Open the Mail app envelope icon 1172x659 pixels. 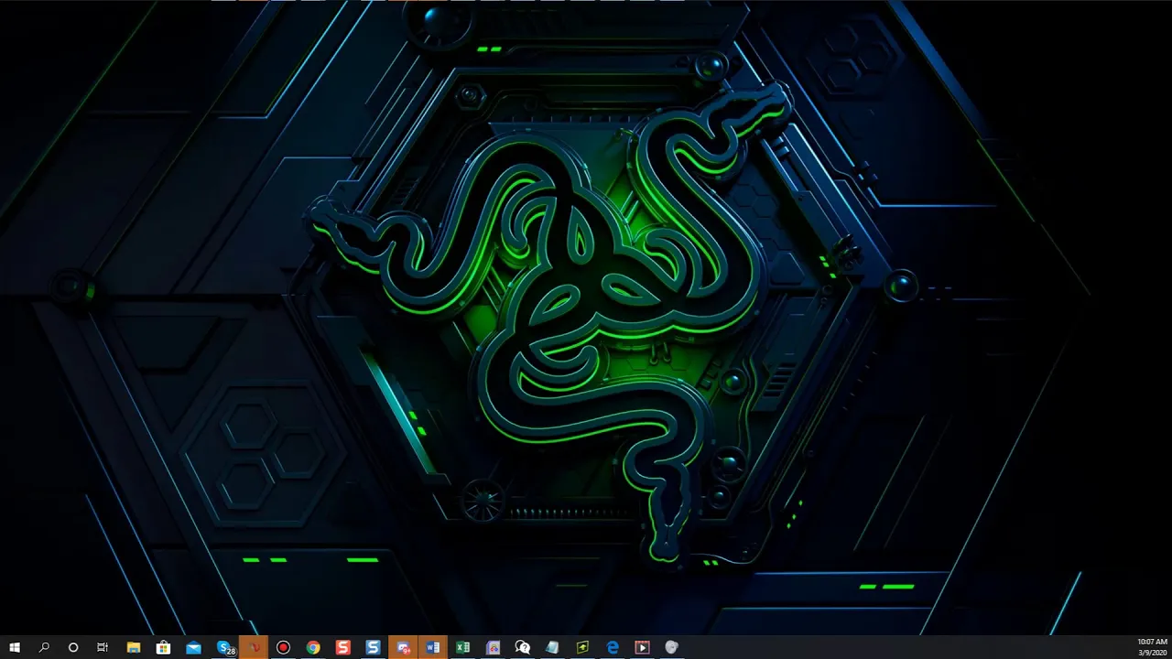(193, 647)
